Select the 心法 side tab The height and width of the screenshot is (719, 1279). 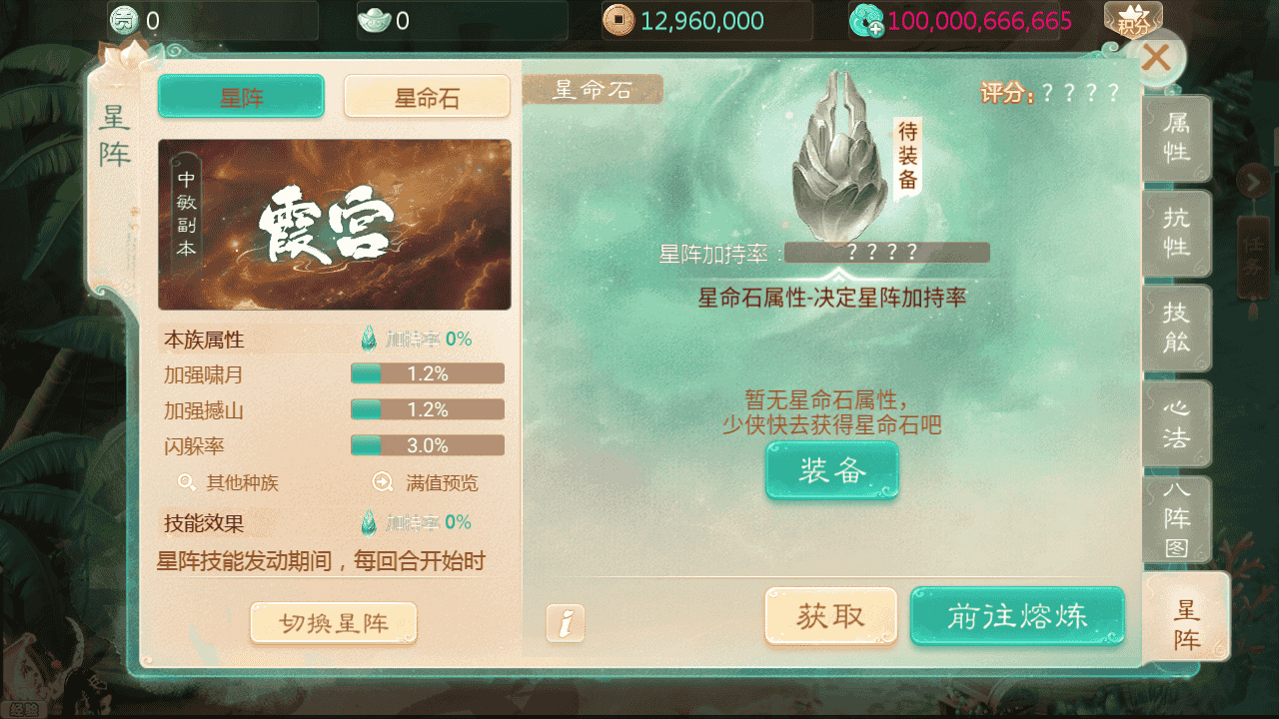tap(1176, 422)
